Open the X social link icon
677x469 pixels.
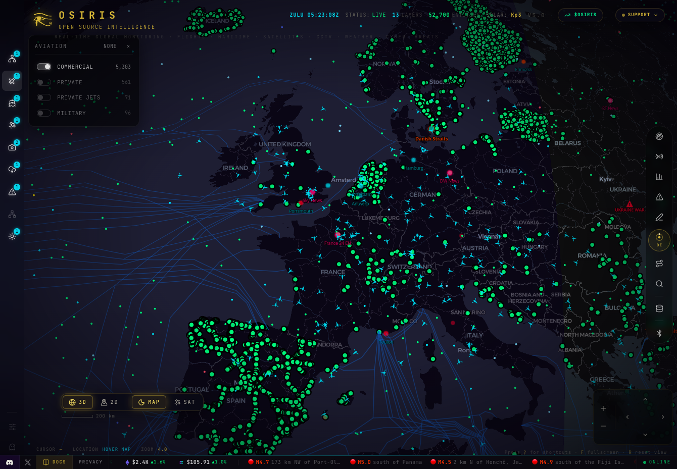tap(28, 462)
